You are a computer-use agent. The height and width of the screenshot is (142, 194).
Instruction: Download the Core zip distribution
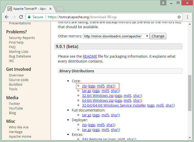[84, 86]
